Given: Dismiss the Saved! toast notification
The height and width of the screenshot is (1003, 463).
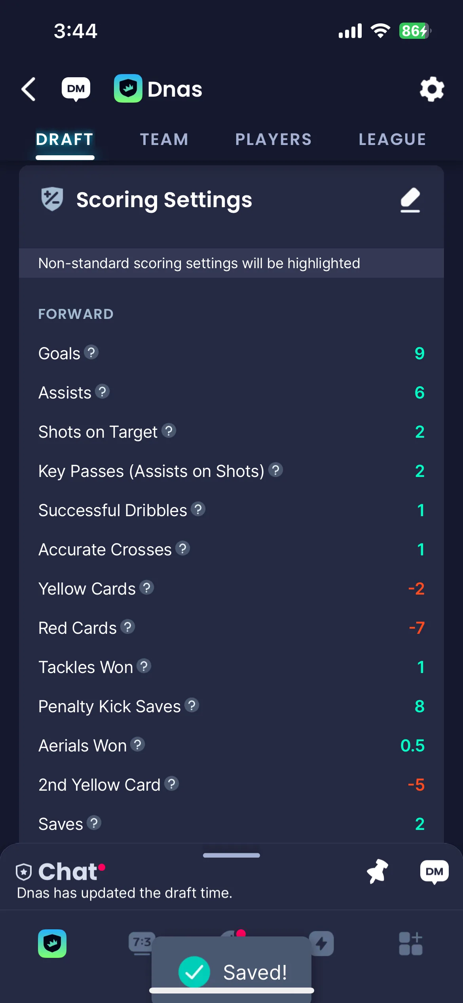Looking at the screenshot, I should click(x=231, y=970).
